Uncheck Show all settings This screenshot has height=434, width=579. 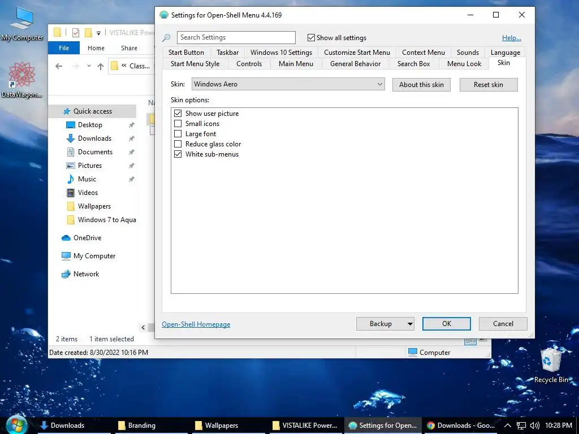pyautogui.click(x=312, y=38)
